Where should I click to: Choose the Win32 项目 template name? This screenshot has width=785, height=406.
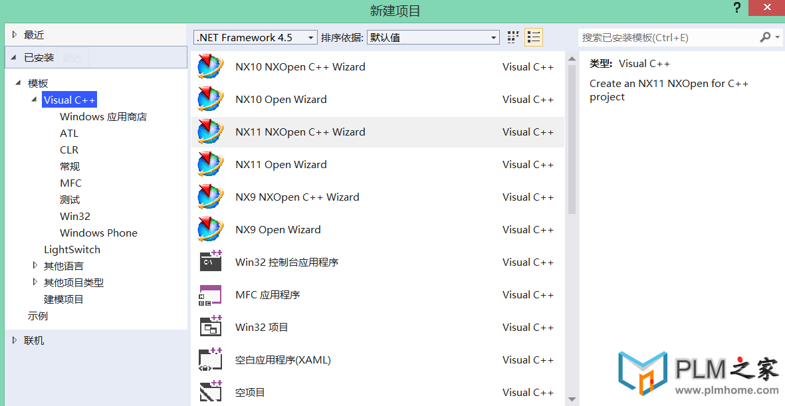(x=262, y=327)
